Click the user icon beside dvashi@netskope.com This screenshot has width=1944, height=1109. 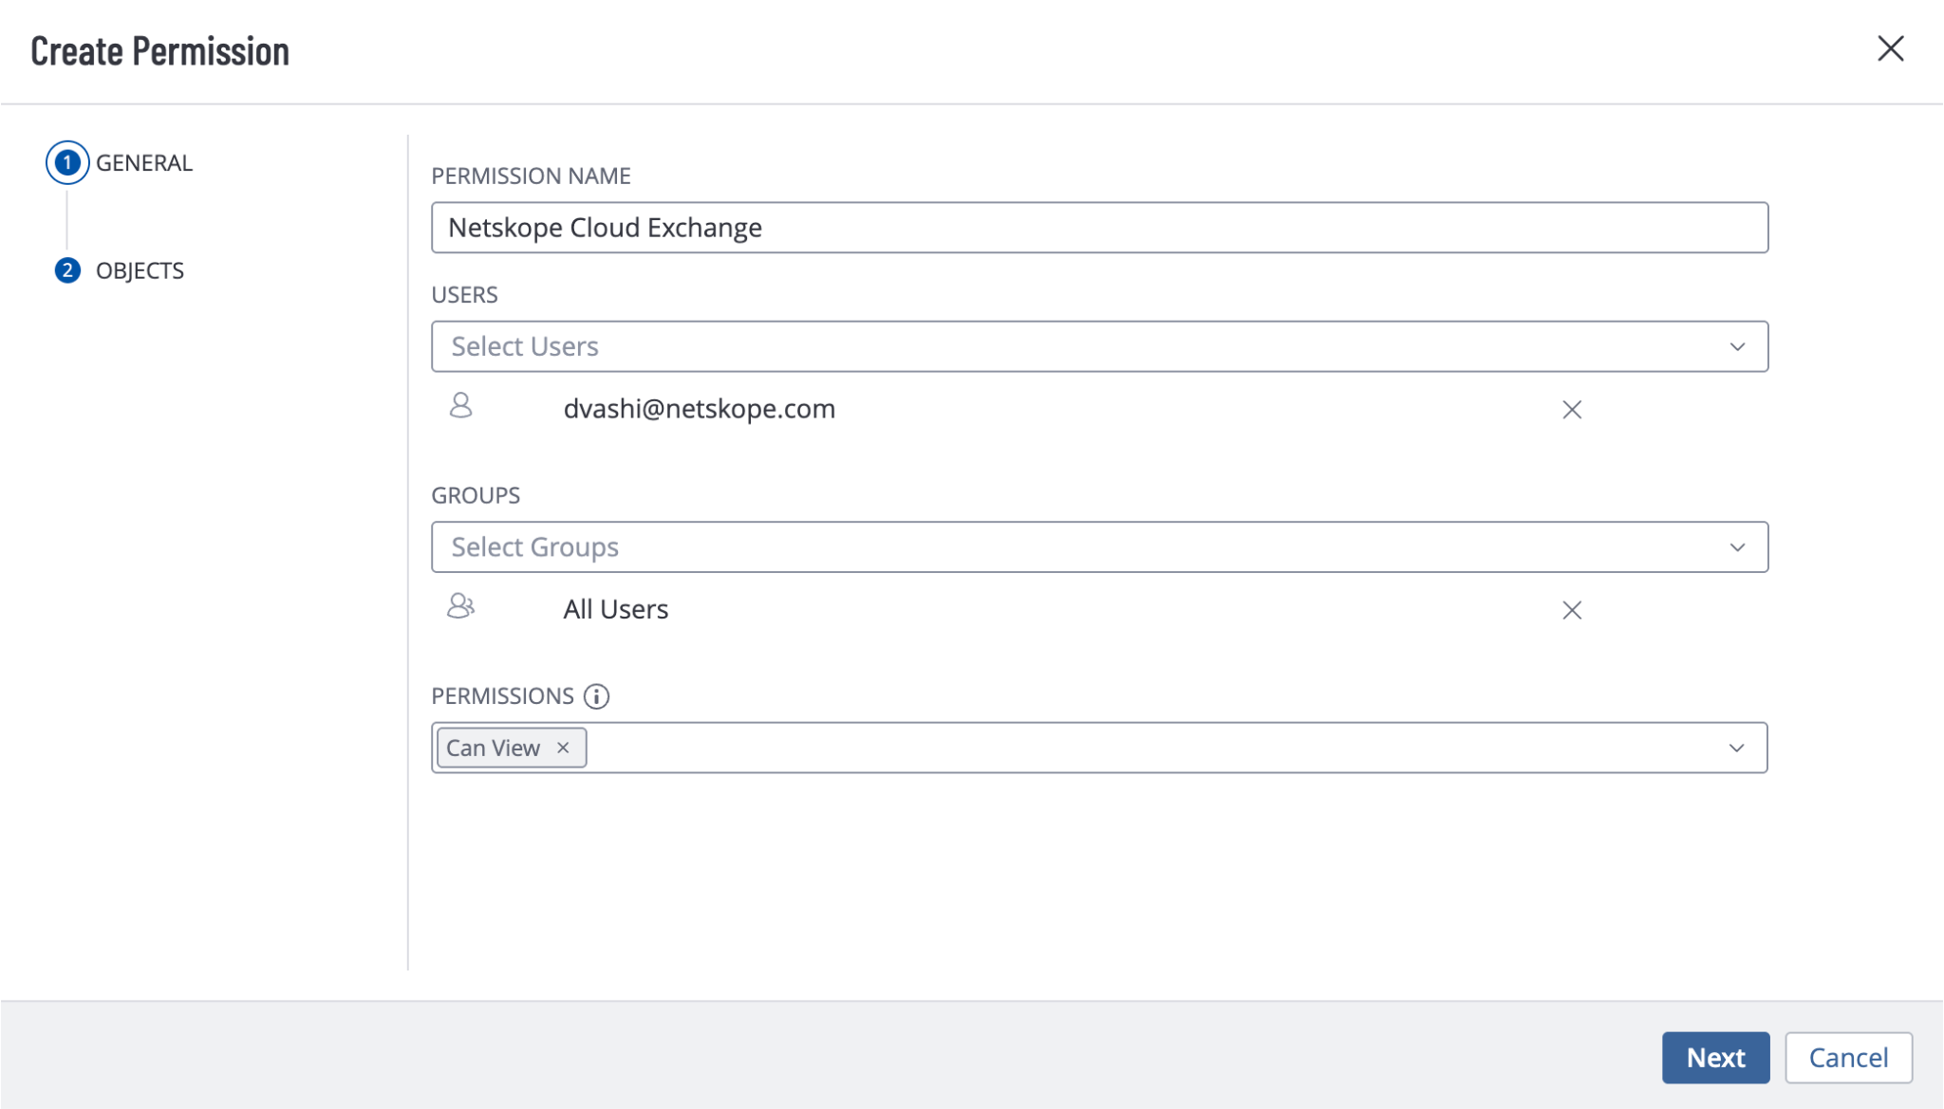(x=461, y=406)
